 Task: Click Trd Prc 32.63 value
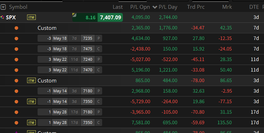[x=198, y=91]
